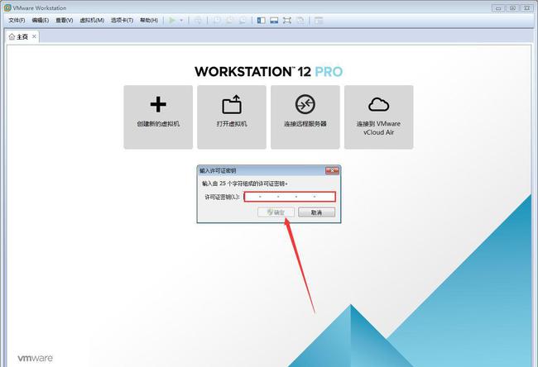Screen dimensions: 538x367
Task: Close the 主页 tab
Action: 34,36
